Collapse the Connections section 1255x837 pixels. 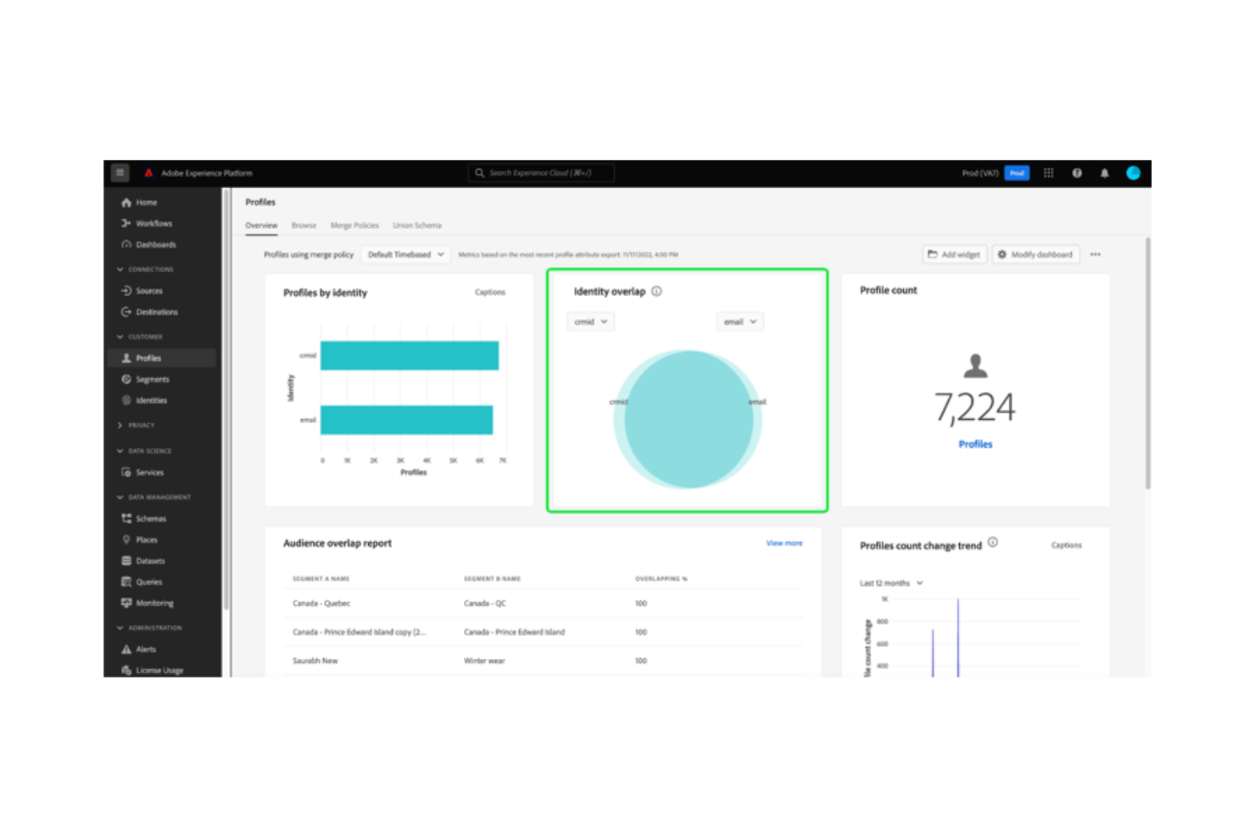tap(120, 269)
